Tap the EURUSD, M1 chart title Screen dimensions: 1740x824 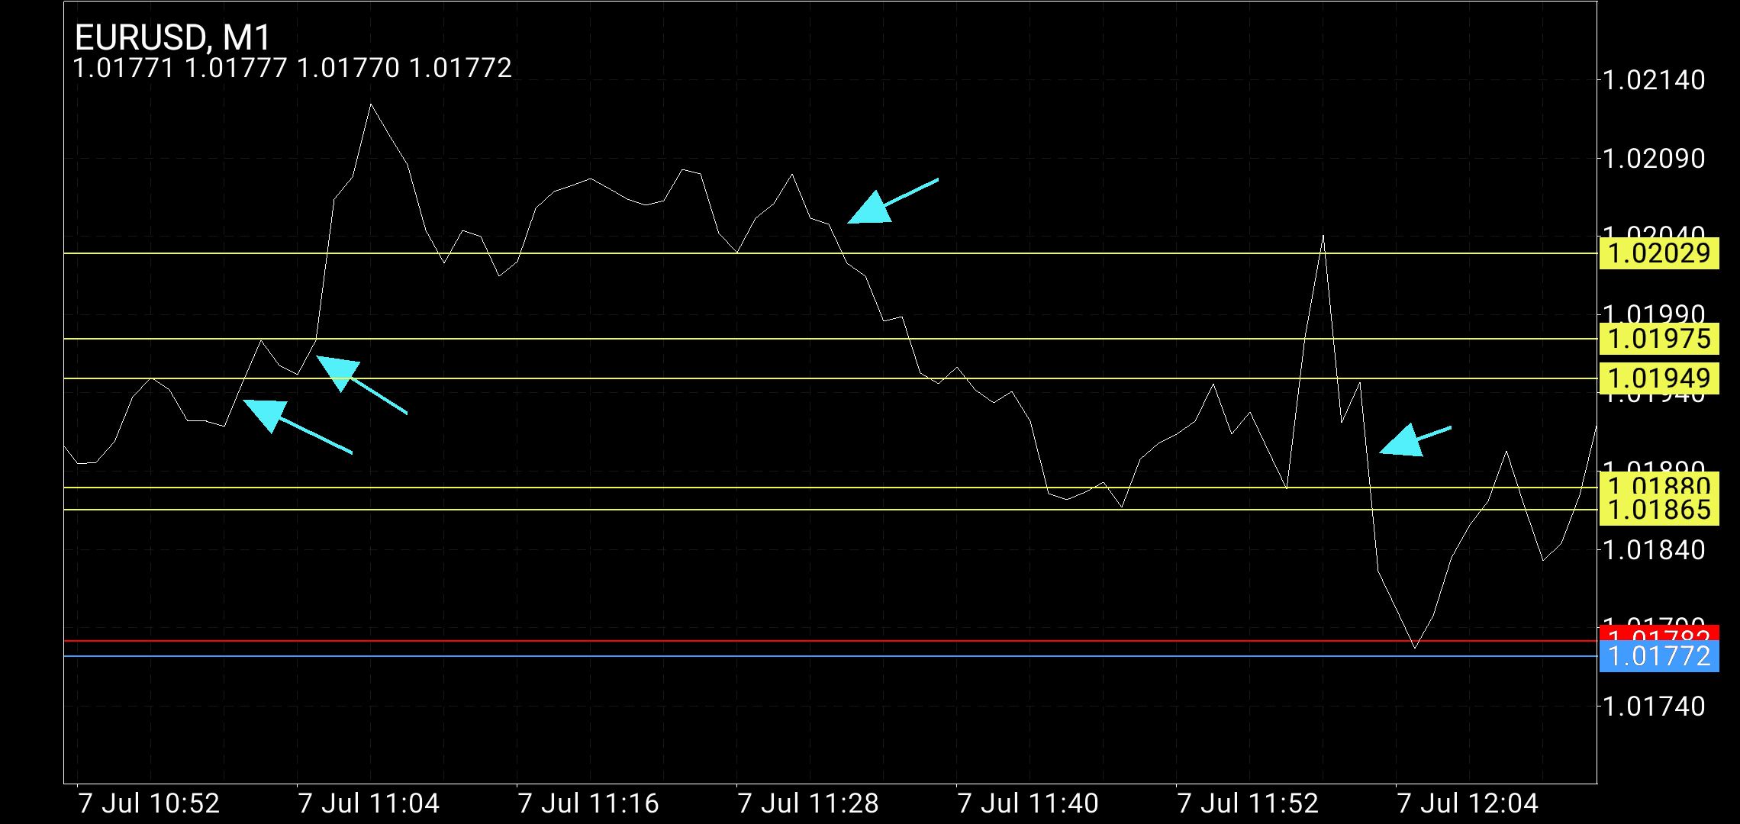click(x=173, y=37)
